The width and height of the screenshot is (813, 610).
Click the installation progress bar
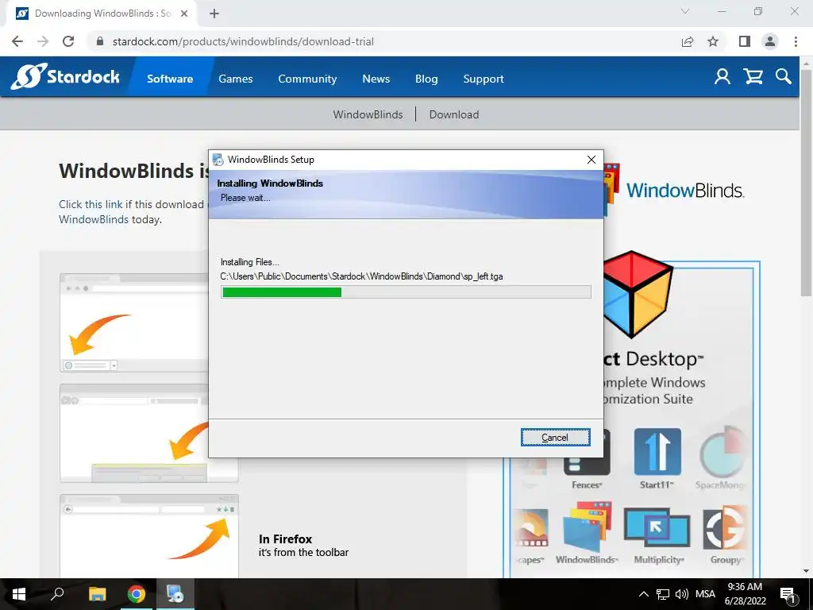click(406, 292)
